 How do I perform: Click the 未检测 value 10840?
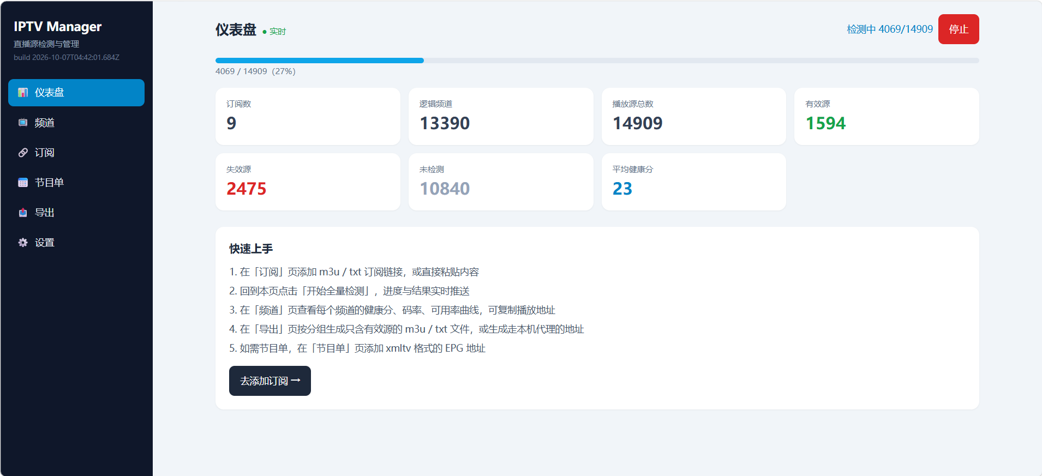click(445, 189)
